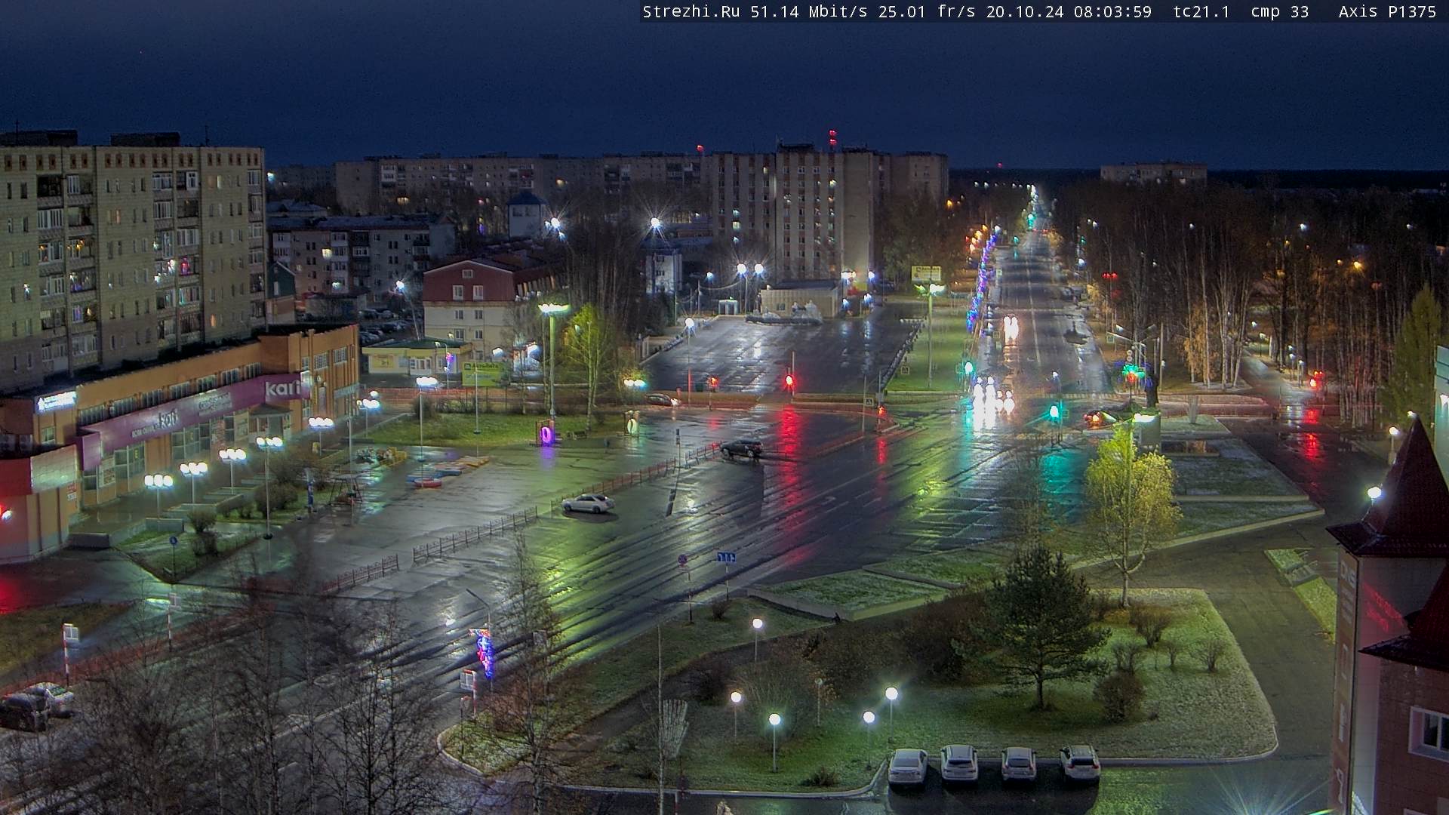The image size is (1449, 815).
Task: Click the 08:03:59 time stamp
Action: coord(1113,11)
